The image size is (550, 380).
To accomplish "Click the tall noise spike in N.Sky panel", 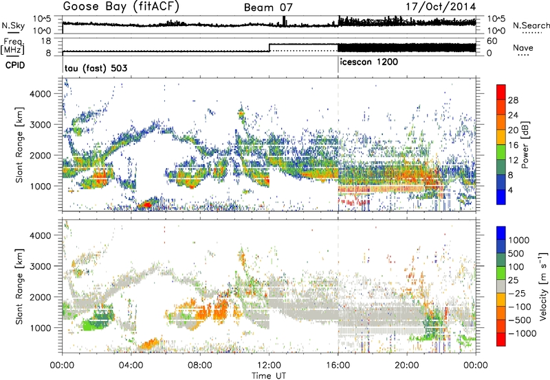I will point(284,21).
